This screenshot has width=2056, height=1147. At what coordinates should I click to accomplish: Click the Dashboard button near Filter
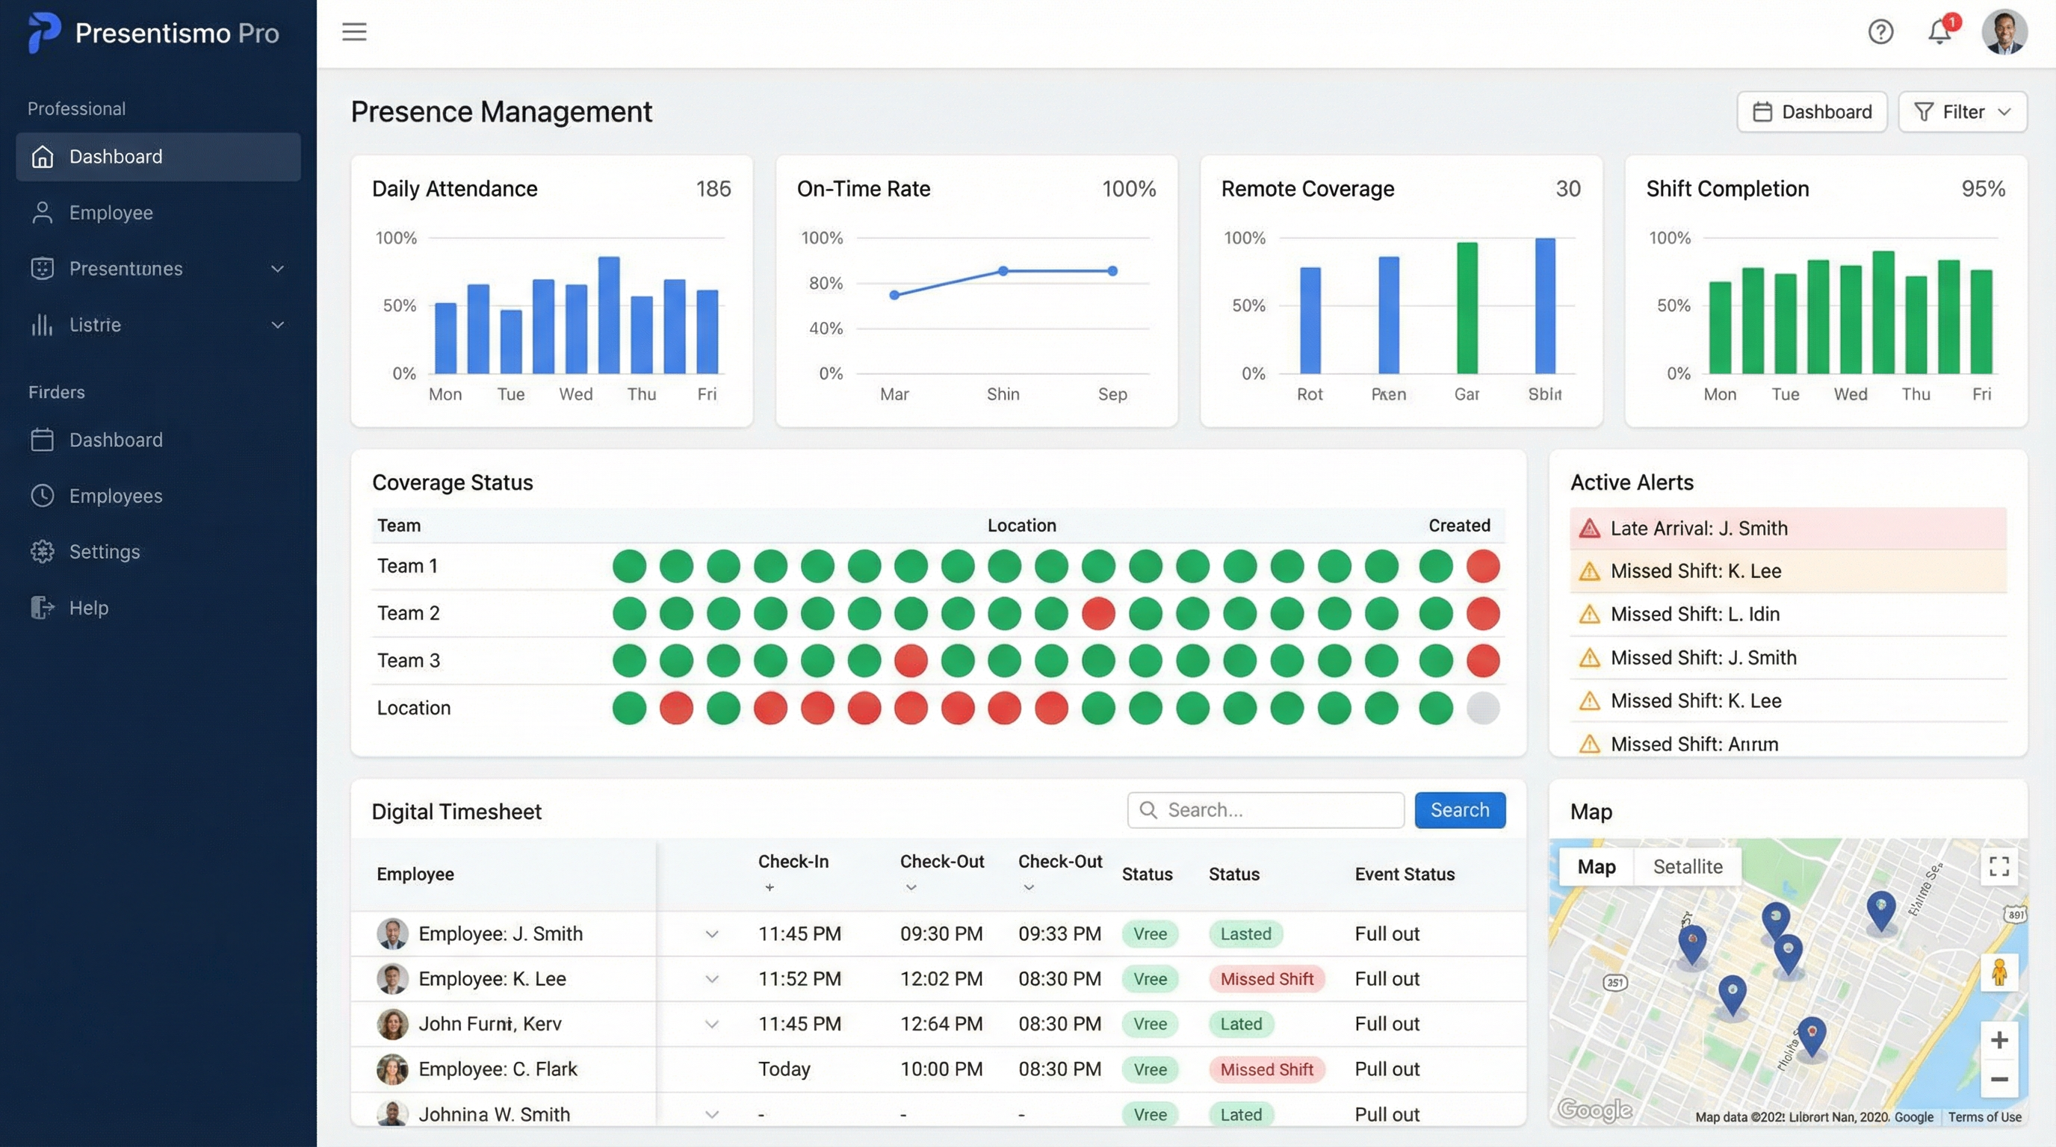point(1812,112)
